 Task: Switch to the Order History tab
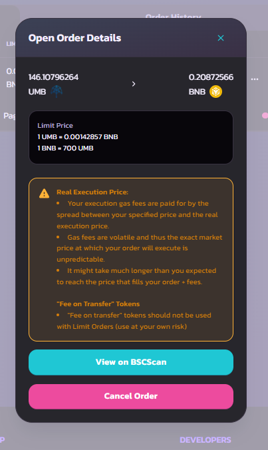[x=173, y=17]
